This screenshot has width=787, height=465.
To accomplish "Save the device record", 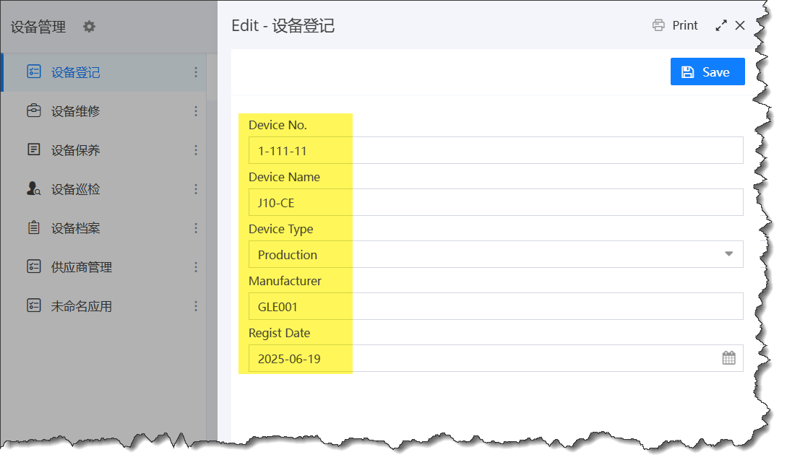I will point(707,71).
